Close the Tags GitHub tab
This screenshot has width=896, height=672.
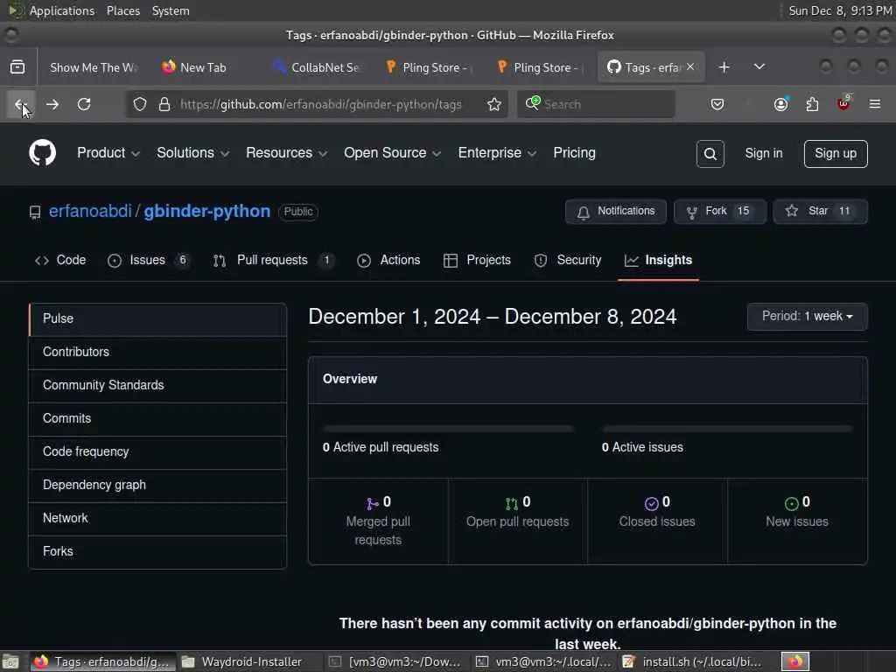[691, 66]
